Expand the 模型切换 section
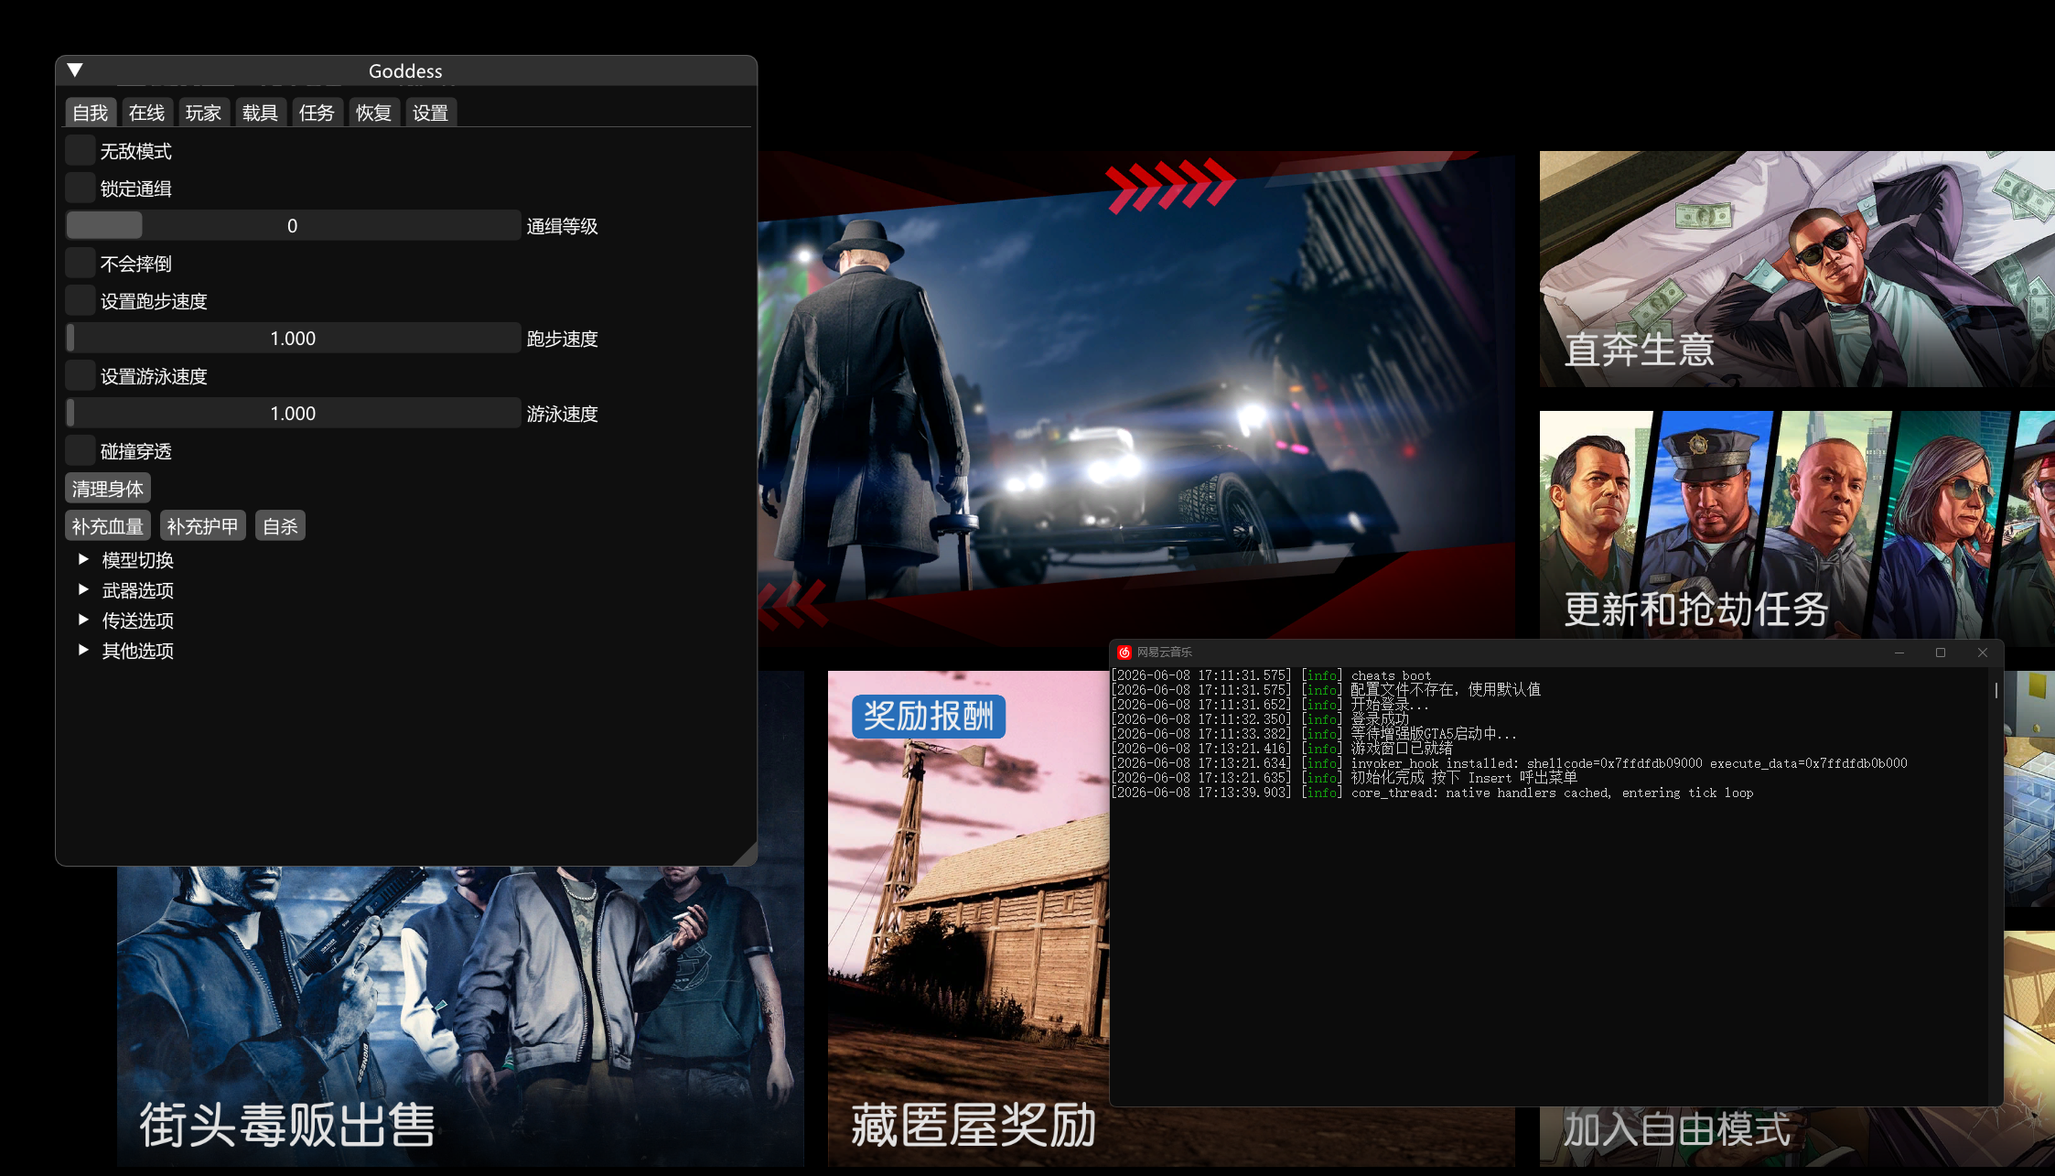Screen dimensions: 2055x1176 click(x=83, y=559)
